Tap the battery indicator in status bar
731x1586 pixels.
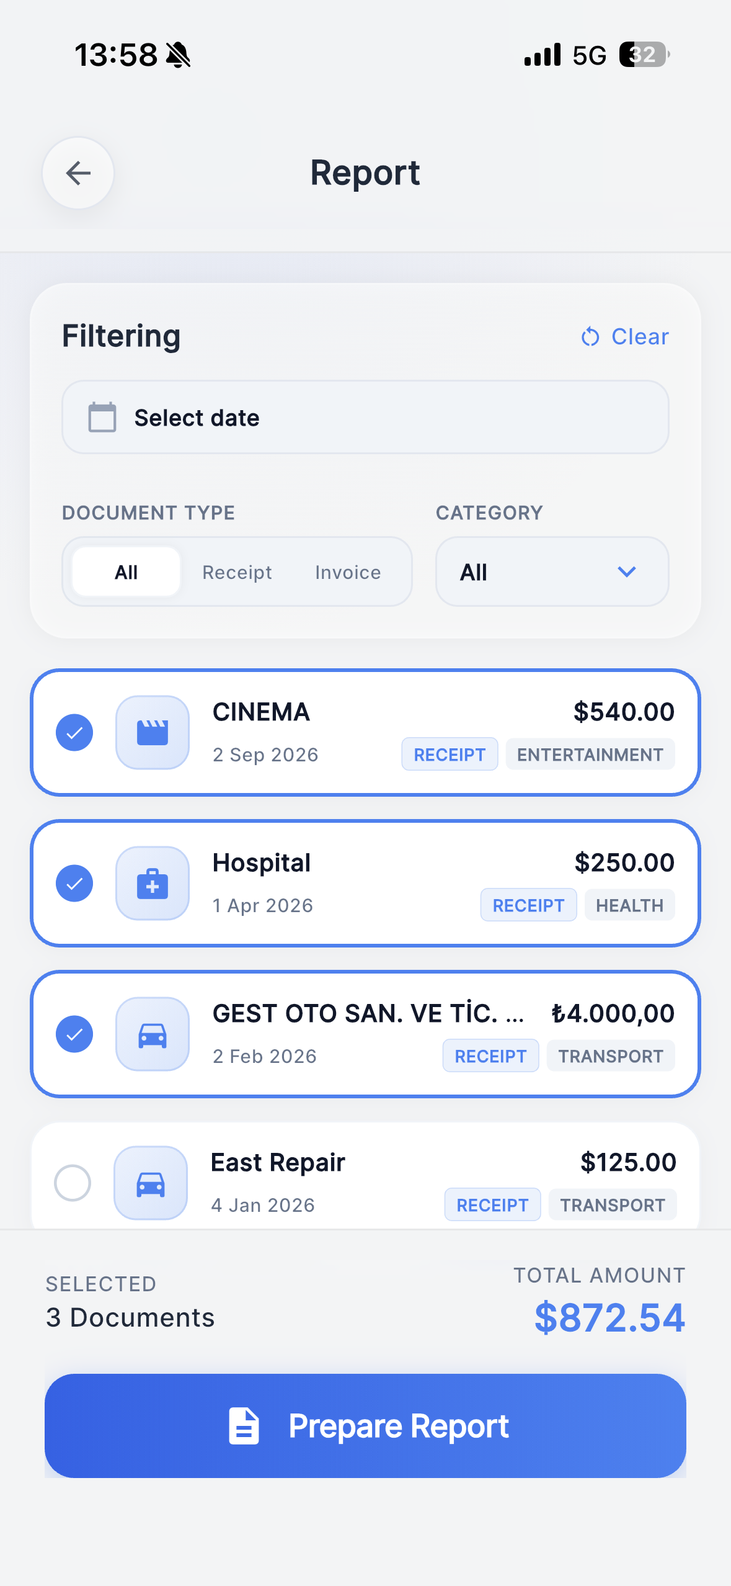(x=645, y=55)
